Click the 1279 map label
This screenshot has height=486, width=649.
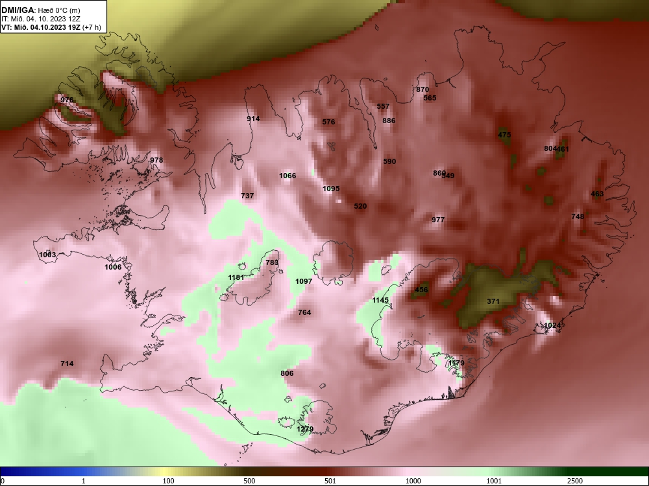305,430
